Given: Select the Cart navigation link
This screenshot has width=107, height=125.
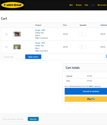Looking at the screenshot, I should point(93,5).
